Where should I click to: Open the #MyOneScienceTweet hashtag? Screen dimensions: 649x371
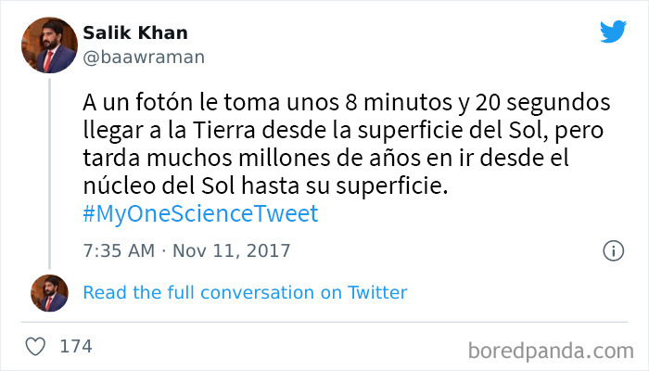(x=199, y=214)
